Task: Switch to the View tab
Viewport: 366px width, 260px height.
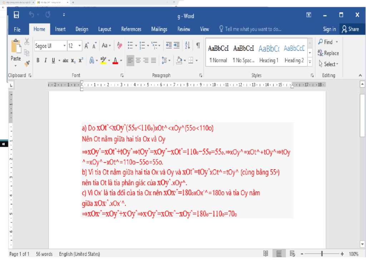Action: click(204, 29)
